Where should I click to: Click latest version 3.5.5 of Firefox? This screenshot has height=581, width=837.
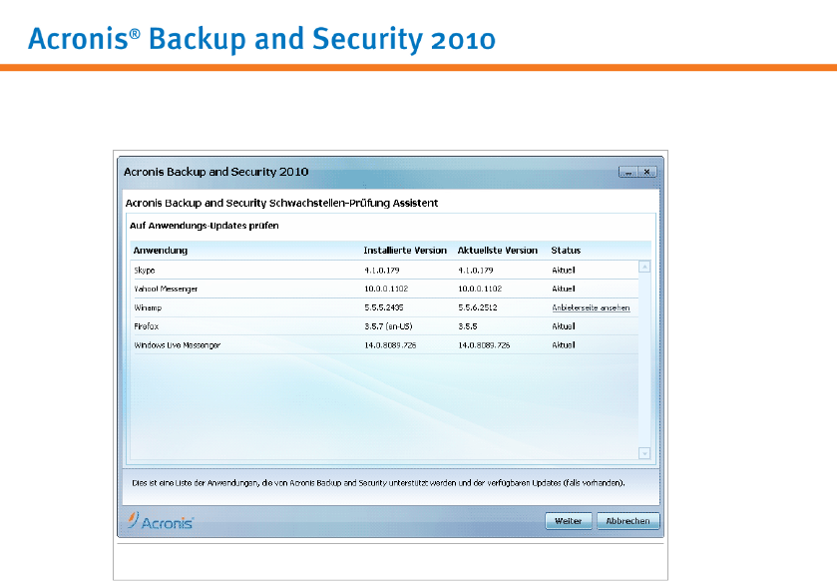point(468,326)
